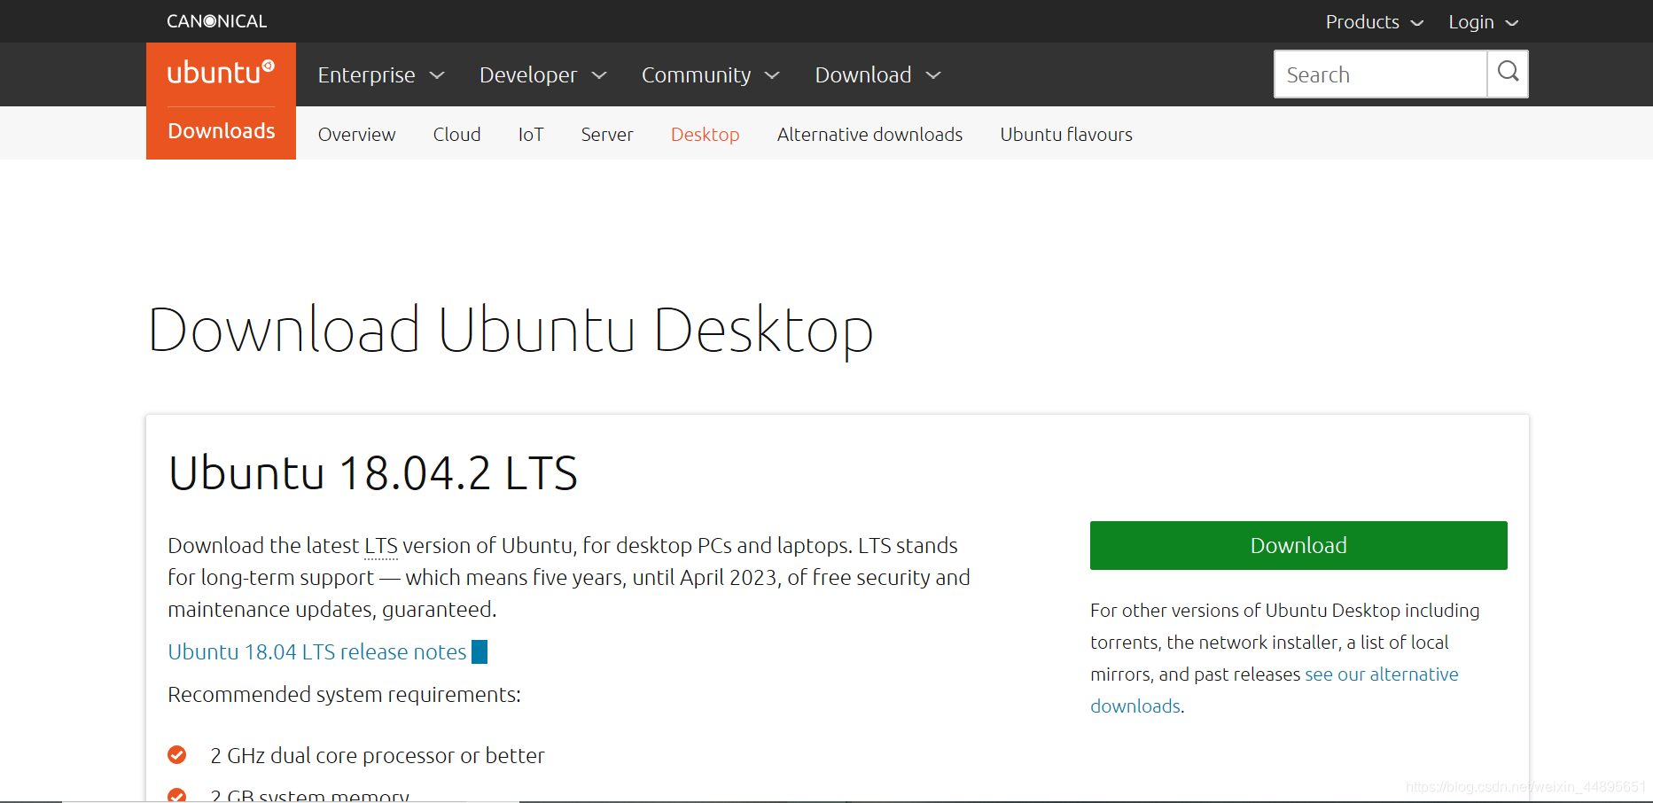The width and height of the screenshot is (1653, 803).
Task: Expand the Products dropdown
Action: pyautogui.click(x=1374, y=22)
